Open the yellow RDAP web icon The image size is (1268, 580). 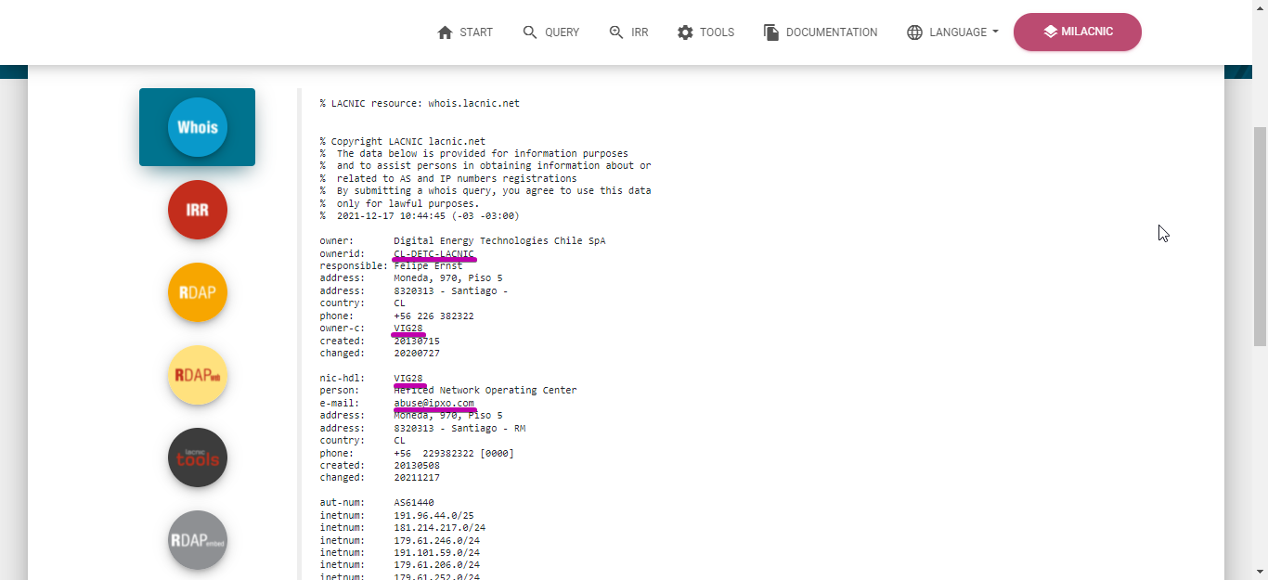[198, 375]
